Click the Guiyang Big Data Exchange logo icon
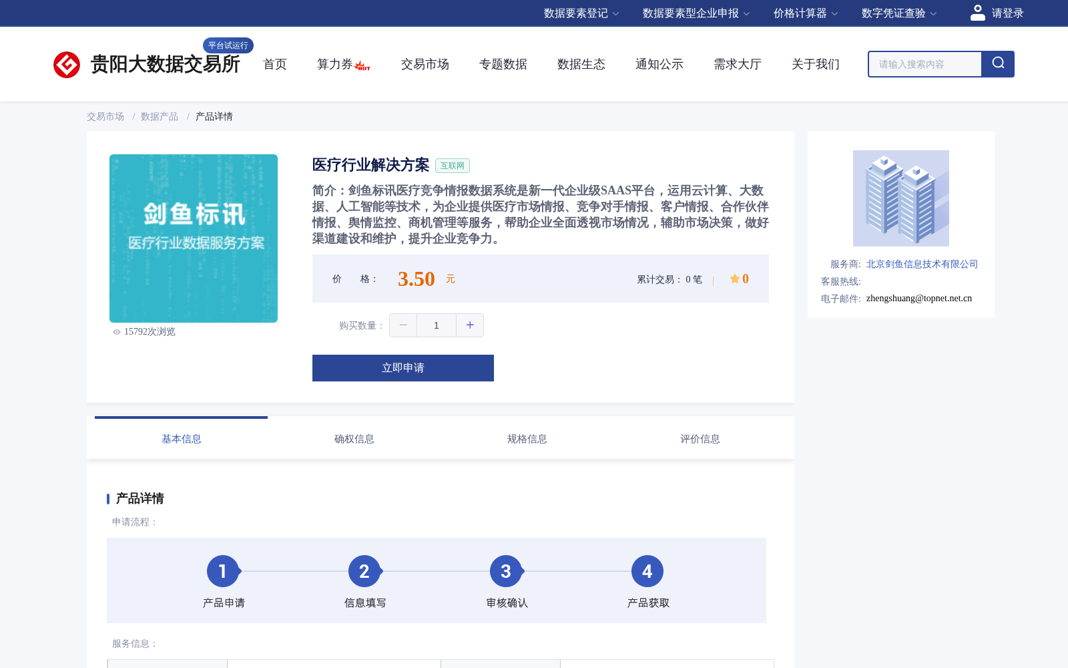 pos(67,65)
